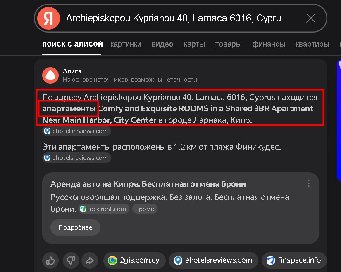Click the share arrow icon
Screen dimensions: 341x272
click(x=90, y=260)
